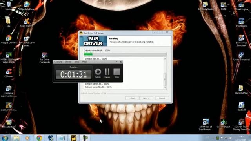Open Windows Media Player from taskbar

[x=27, y=138]
